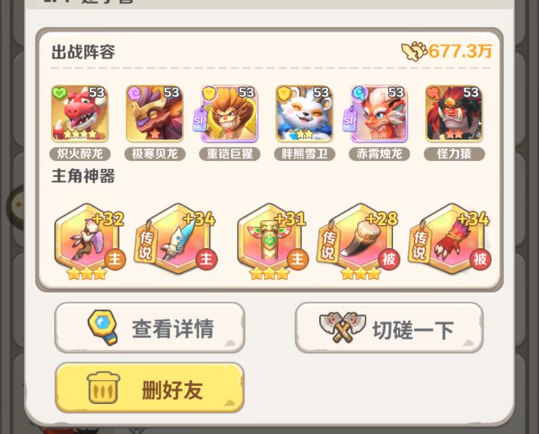
Task: Open the 怪力猿 ape hero portrait
Action: click(x=454, y=114)
